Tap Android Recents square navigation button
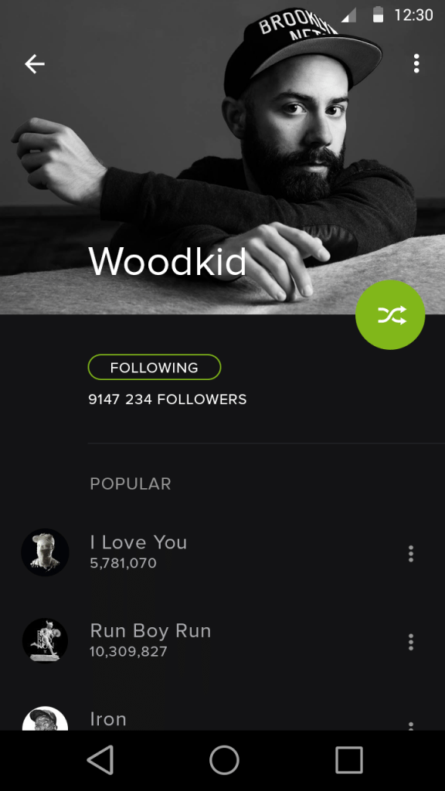The image size is (445, 791). point(348,760)
